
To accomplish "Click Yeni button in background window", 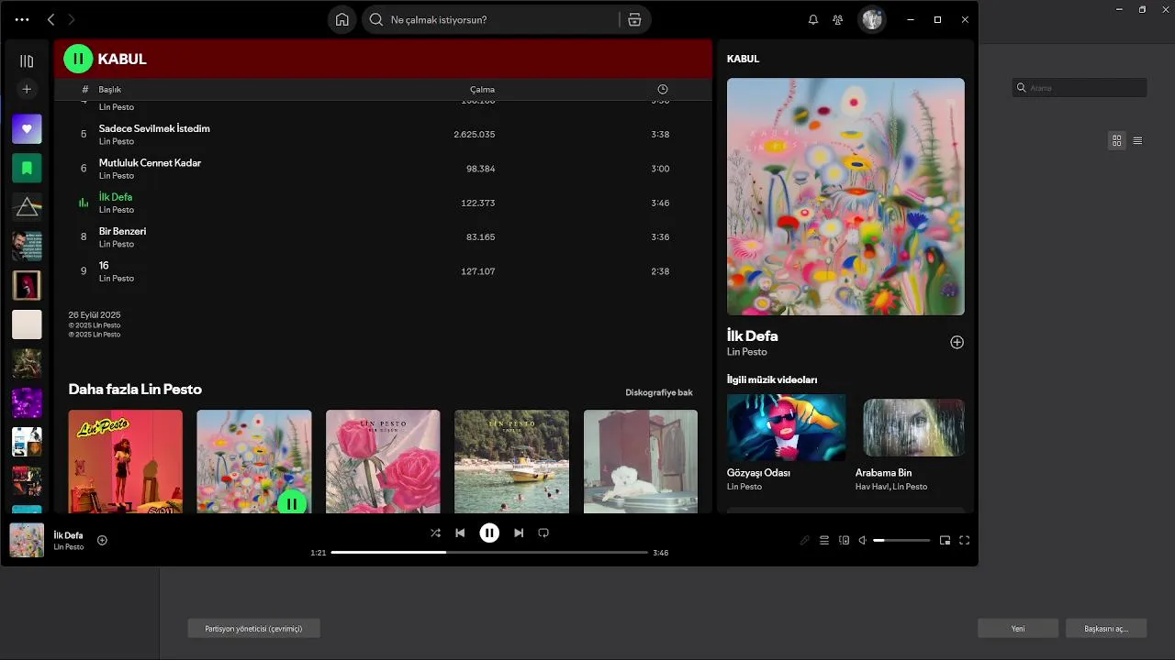I will point(1018,628).
